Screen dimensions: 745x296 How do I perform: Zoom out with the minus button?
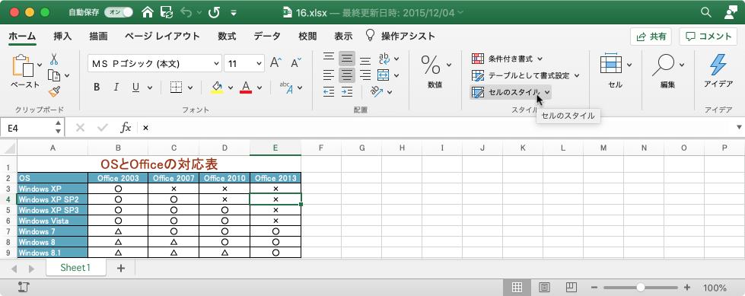[x=594, y=288]
